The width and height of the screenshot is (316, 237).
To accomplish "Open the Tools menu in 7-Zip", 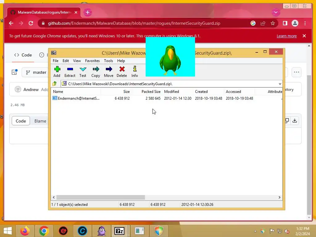I will [108, 61].
